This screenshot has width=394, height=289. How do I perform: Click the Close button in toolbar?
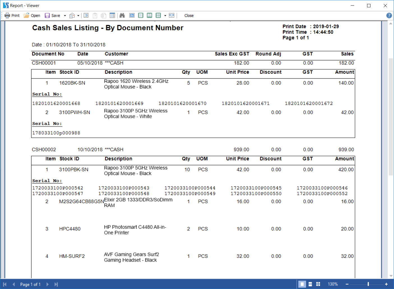pyautogui.click(x=189, y=15)
